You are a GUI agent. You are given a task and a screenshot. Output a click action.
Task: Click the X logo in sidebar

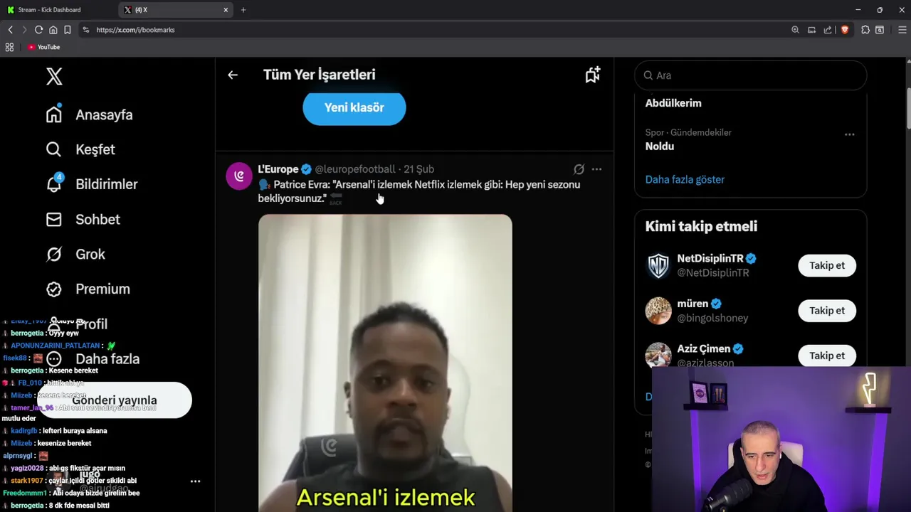(x=54, y=76)
